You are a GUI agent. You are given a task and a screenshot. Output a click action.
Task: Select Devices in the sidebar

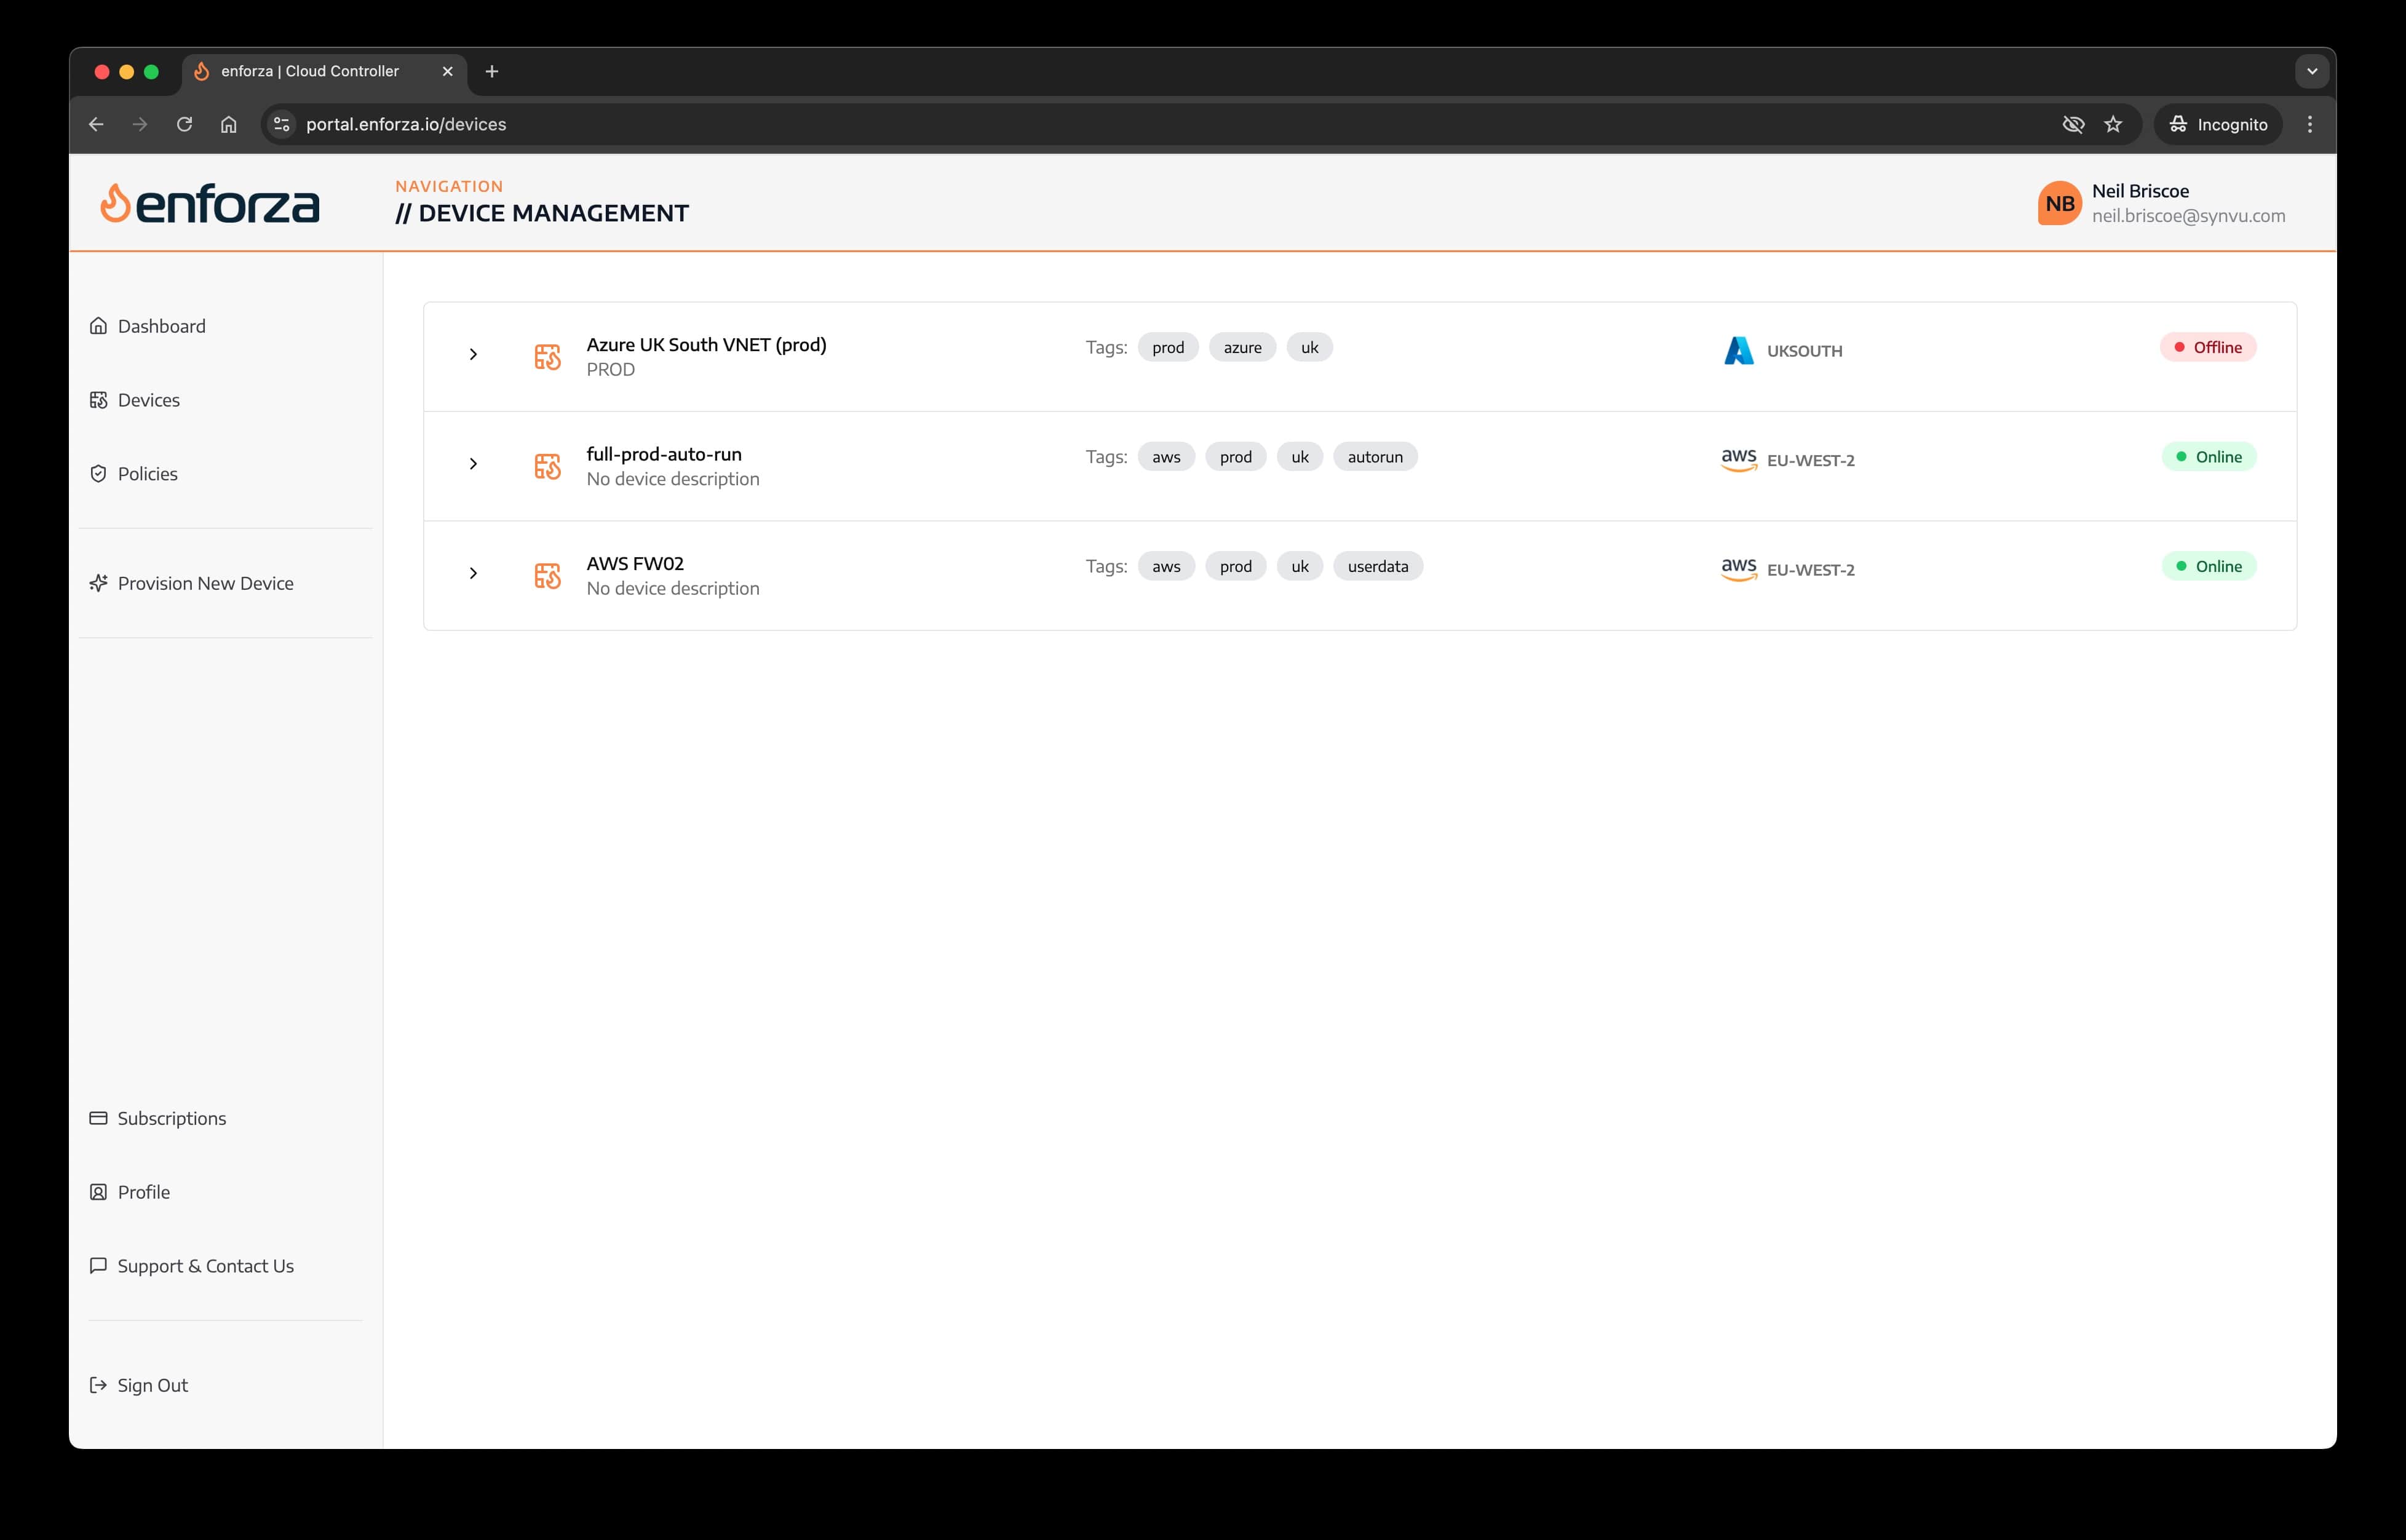pyautogui.click(x=149, y=400)
